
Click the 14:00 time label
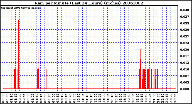click(x=104, y=98)
